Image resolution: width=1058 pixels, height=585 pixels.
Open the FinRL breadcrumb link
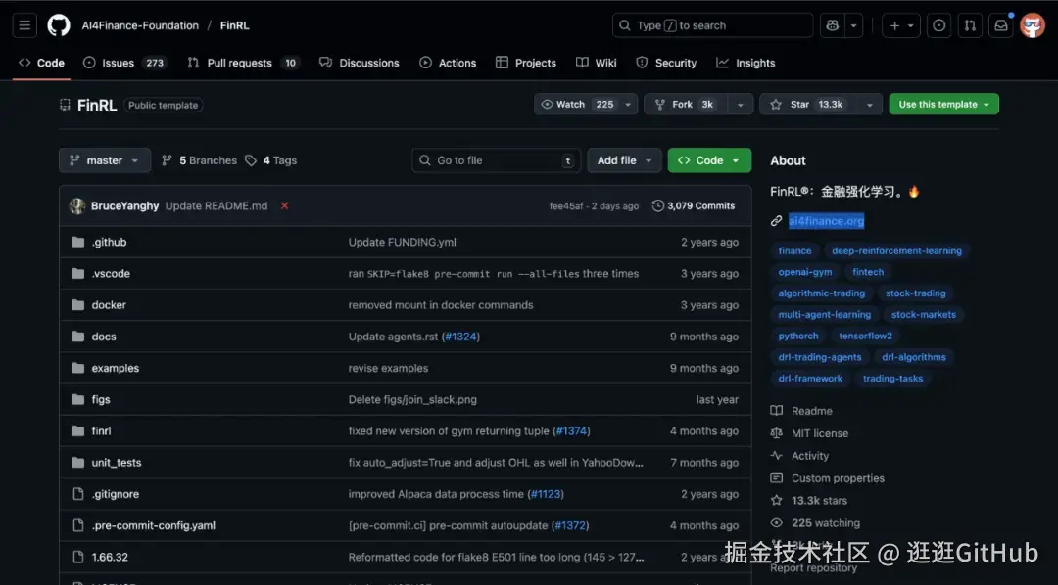235,25
